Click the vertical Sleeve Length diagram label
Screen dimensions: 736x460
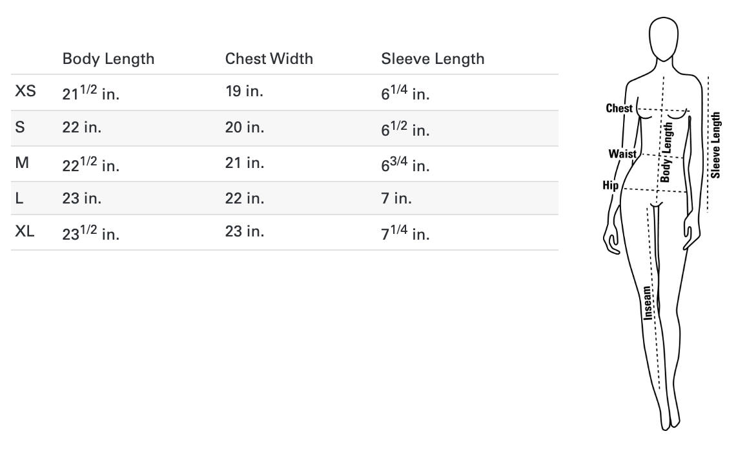(x=716, y=145)
